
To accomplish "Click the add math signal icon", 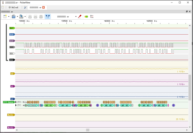I will point(92,17).
